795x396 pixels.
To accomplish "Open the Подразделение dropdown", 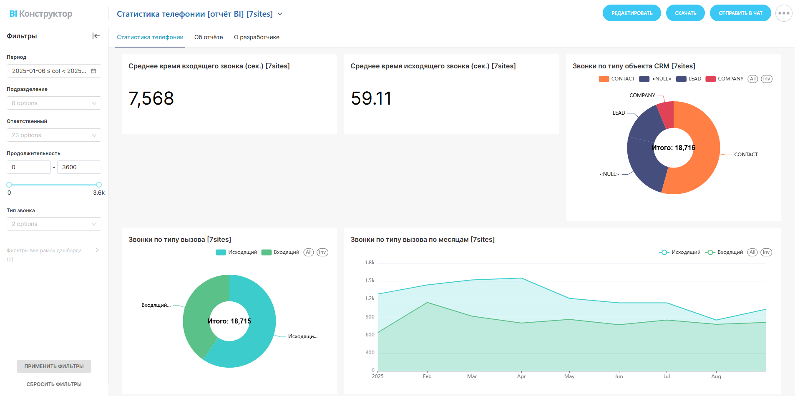I will [x=54, y=103].
